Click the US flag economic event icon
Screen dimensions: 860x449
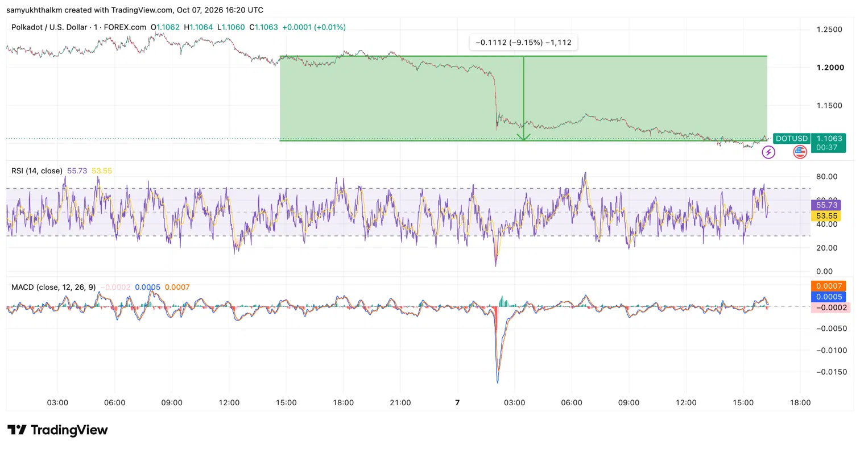click(x=800, y=152)
